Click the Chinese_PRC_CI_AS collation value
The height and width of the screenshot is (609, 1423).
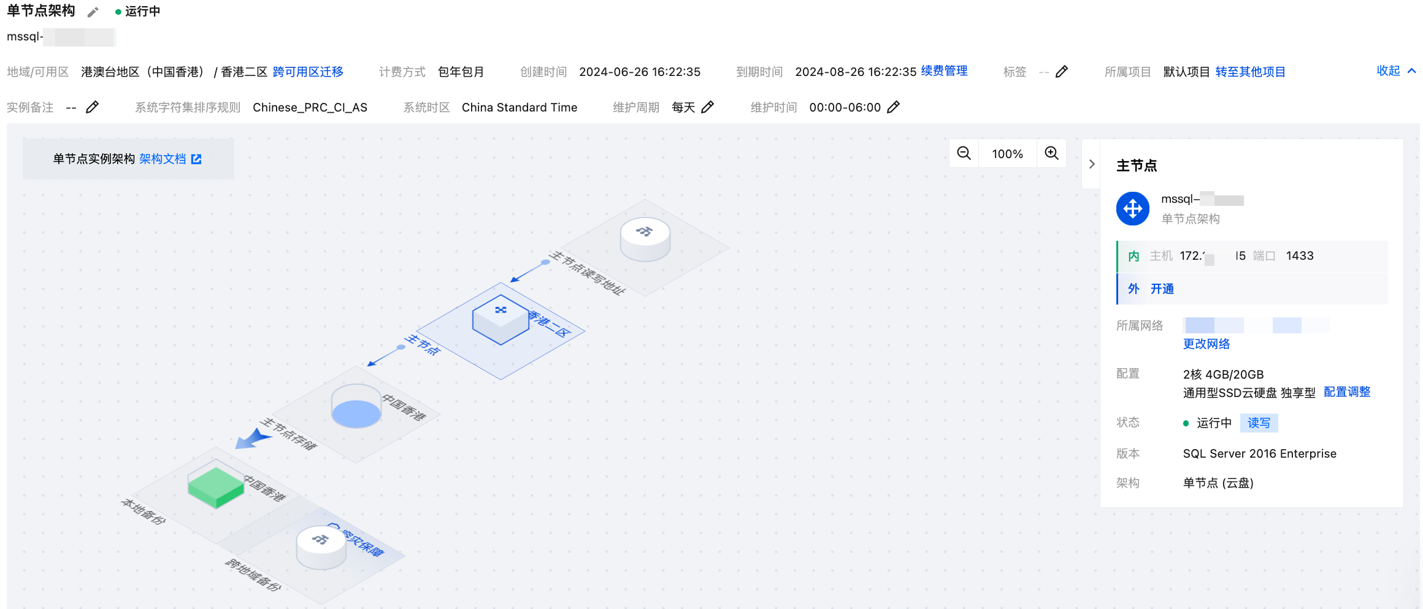[310, 108]
